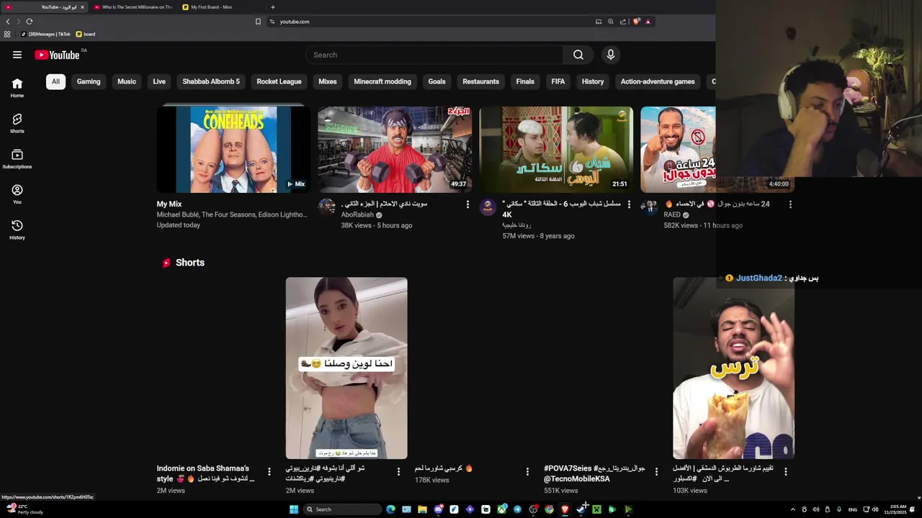Click the browser zoom magnifier icon

click(x=611, y=22)
